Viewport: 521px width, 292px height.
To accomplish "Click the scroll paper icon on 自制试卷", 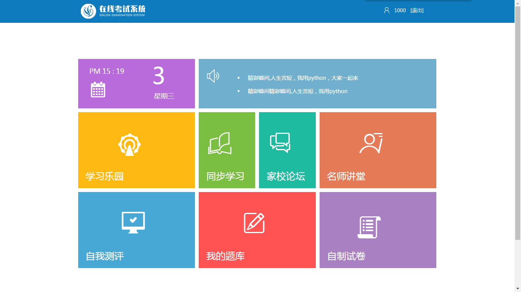I will click(369, 227).
